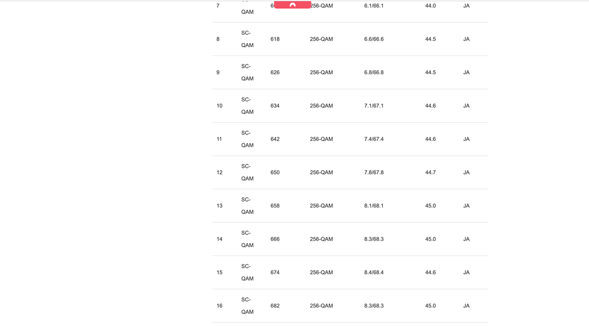The height and width of the screenshot is (326, 589).
Task: Click the 44.7 SNR value
Action: (x=430, y=172)
